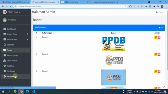Click the browser back arrow
Screen dimensions: 168x94
(x=3, y=6)
